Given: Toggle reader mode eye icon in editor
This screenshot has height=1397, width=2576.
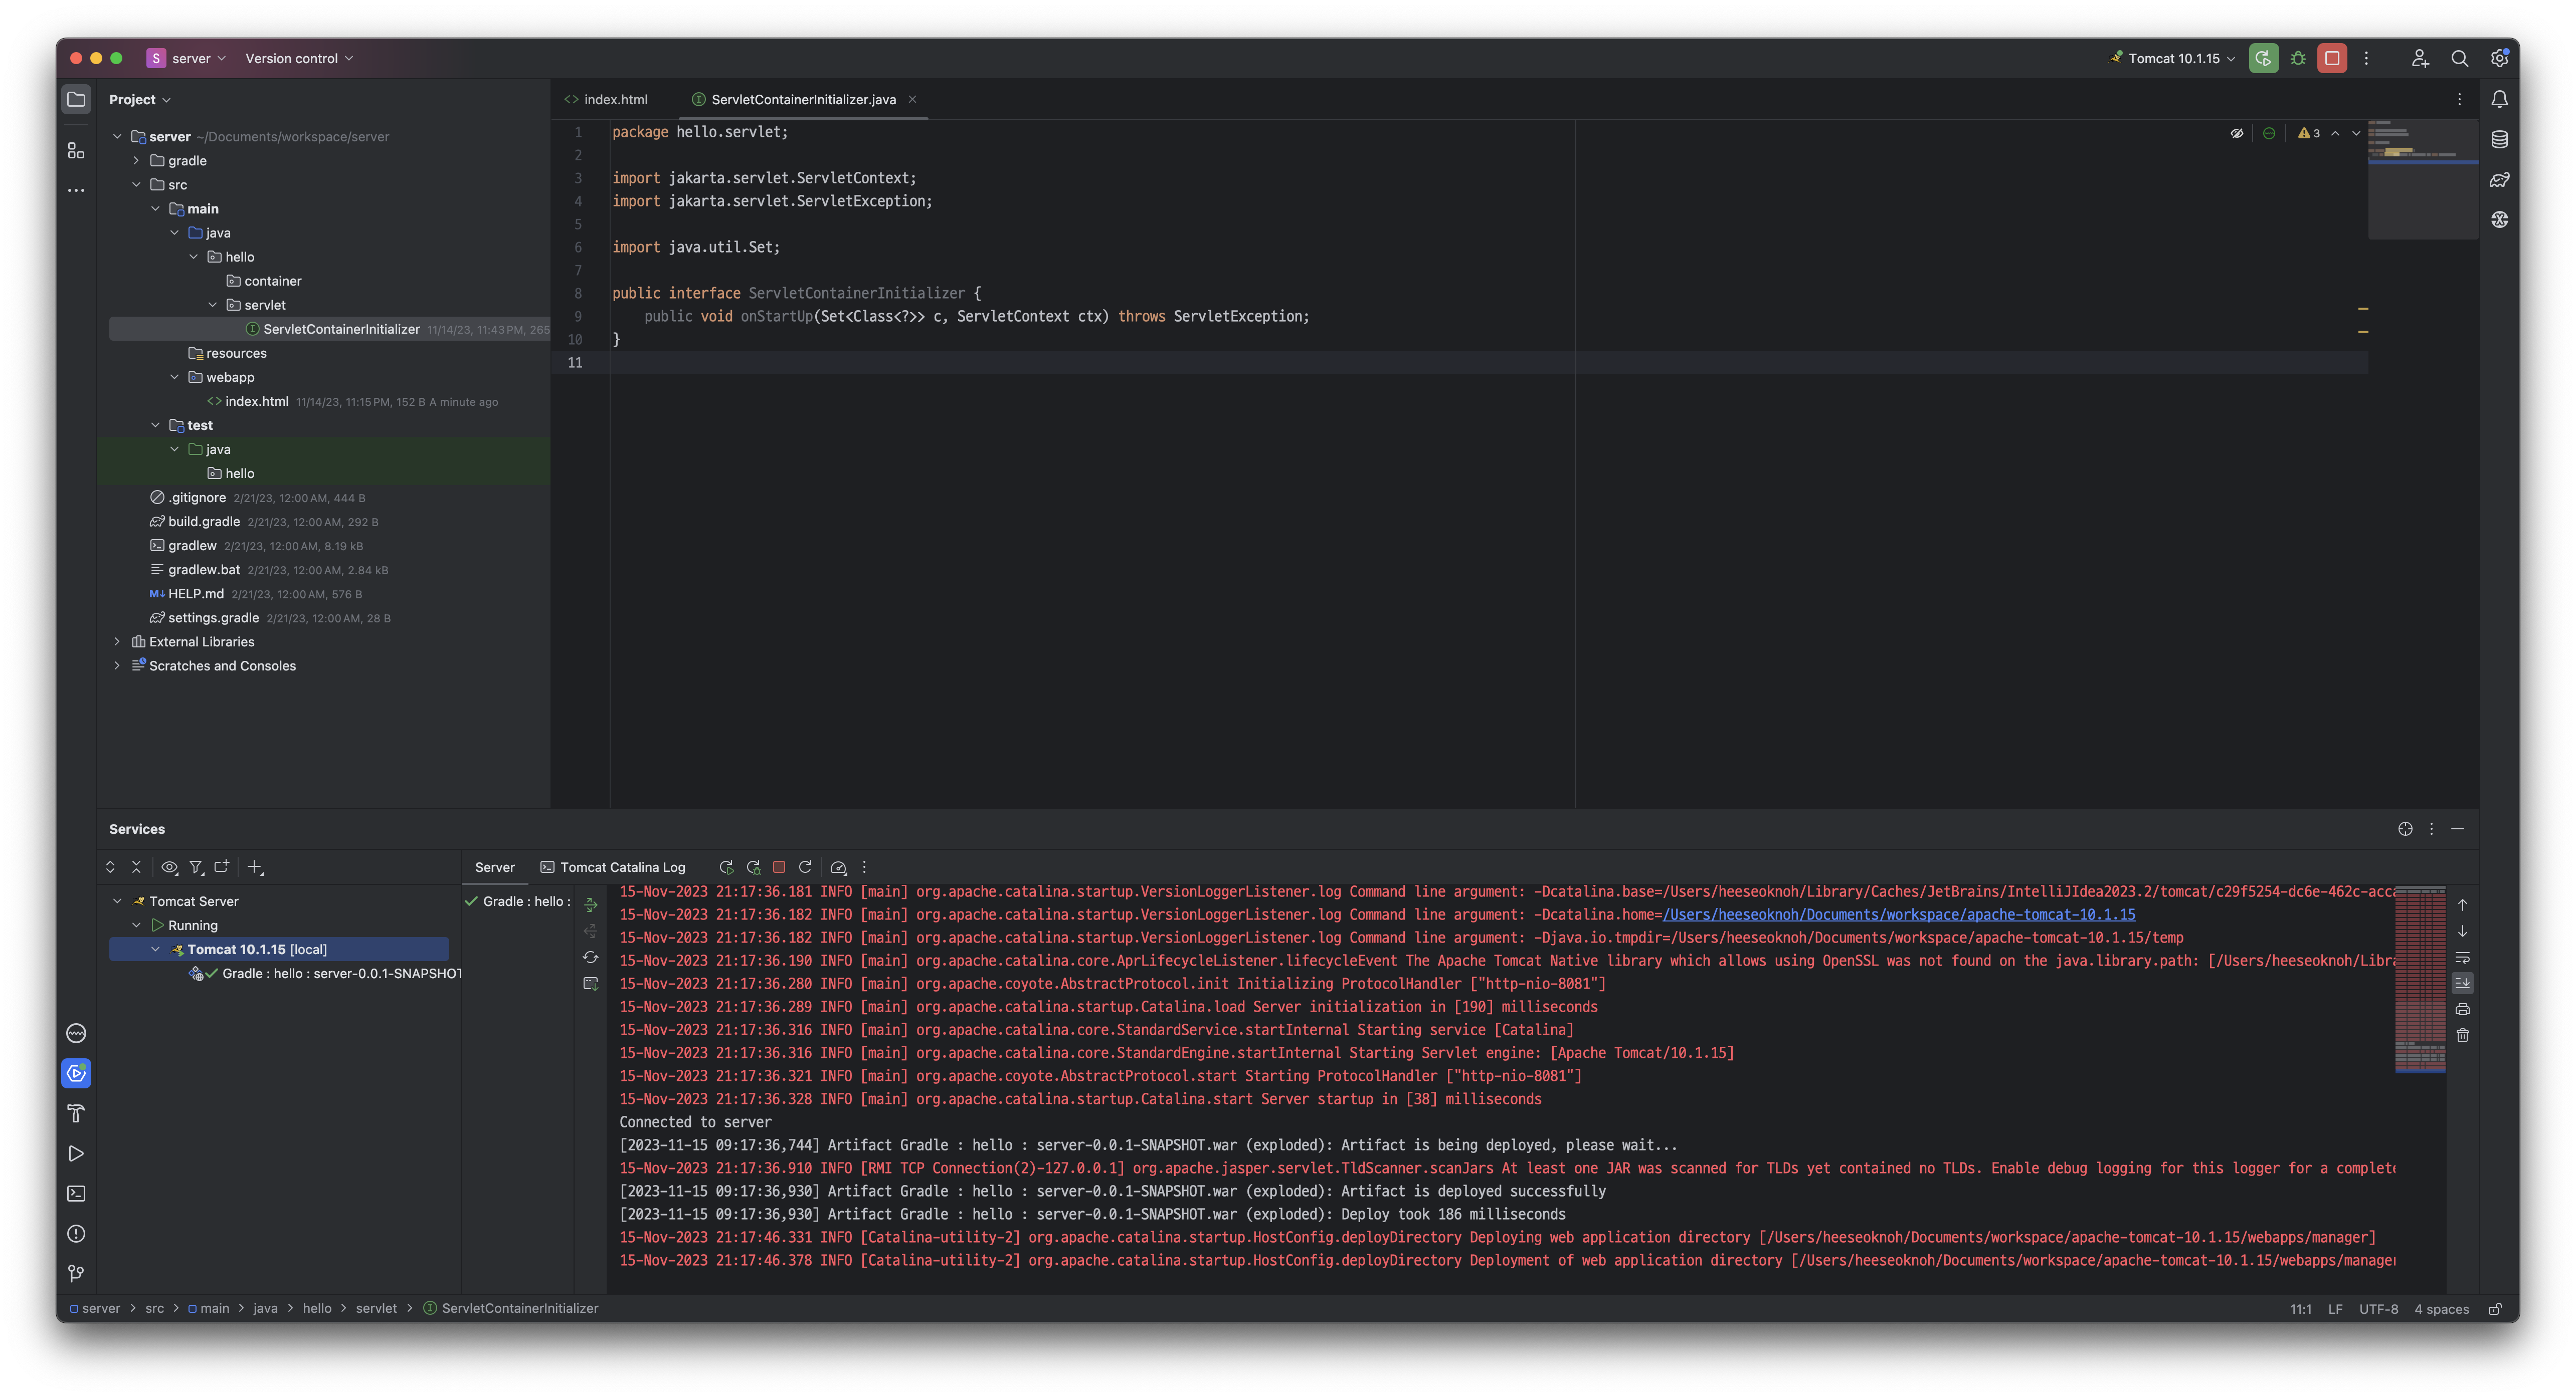Looking at the screenshot, I should [2237, 133].
